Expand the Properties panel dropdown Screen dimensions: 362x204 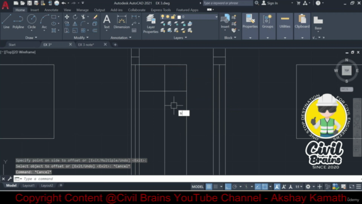tap(250, 38)
